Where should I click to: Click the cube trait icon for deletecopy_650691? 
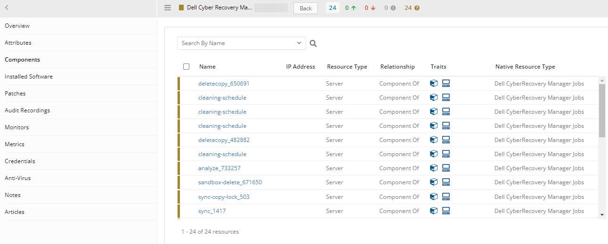point(434,84)
